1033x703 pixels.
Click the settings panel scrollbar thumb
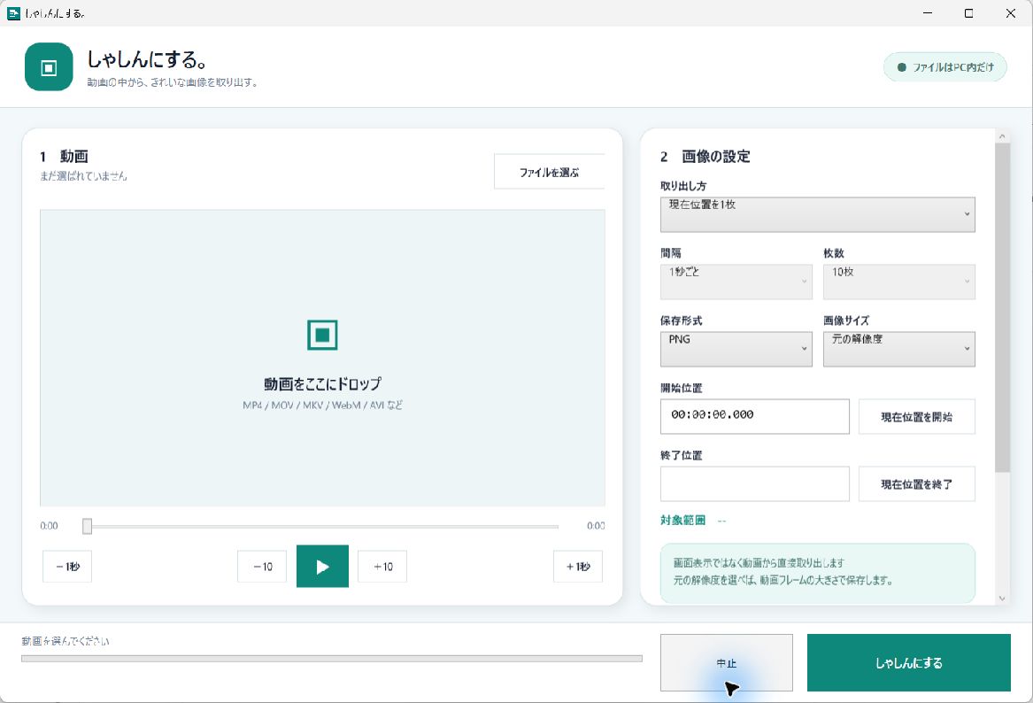point(1002,307)
